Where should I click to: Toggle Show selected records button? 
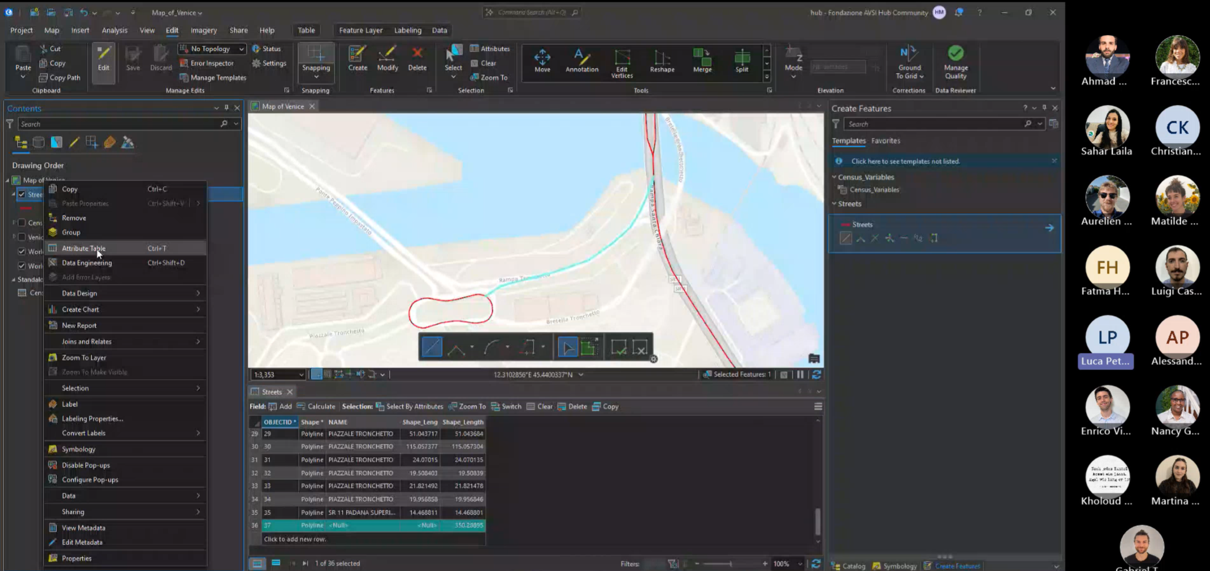(x=275, y=563)
